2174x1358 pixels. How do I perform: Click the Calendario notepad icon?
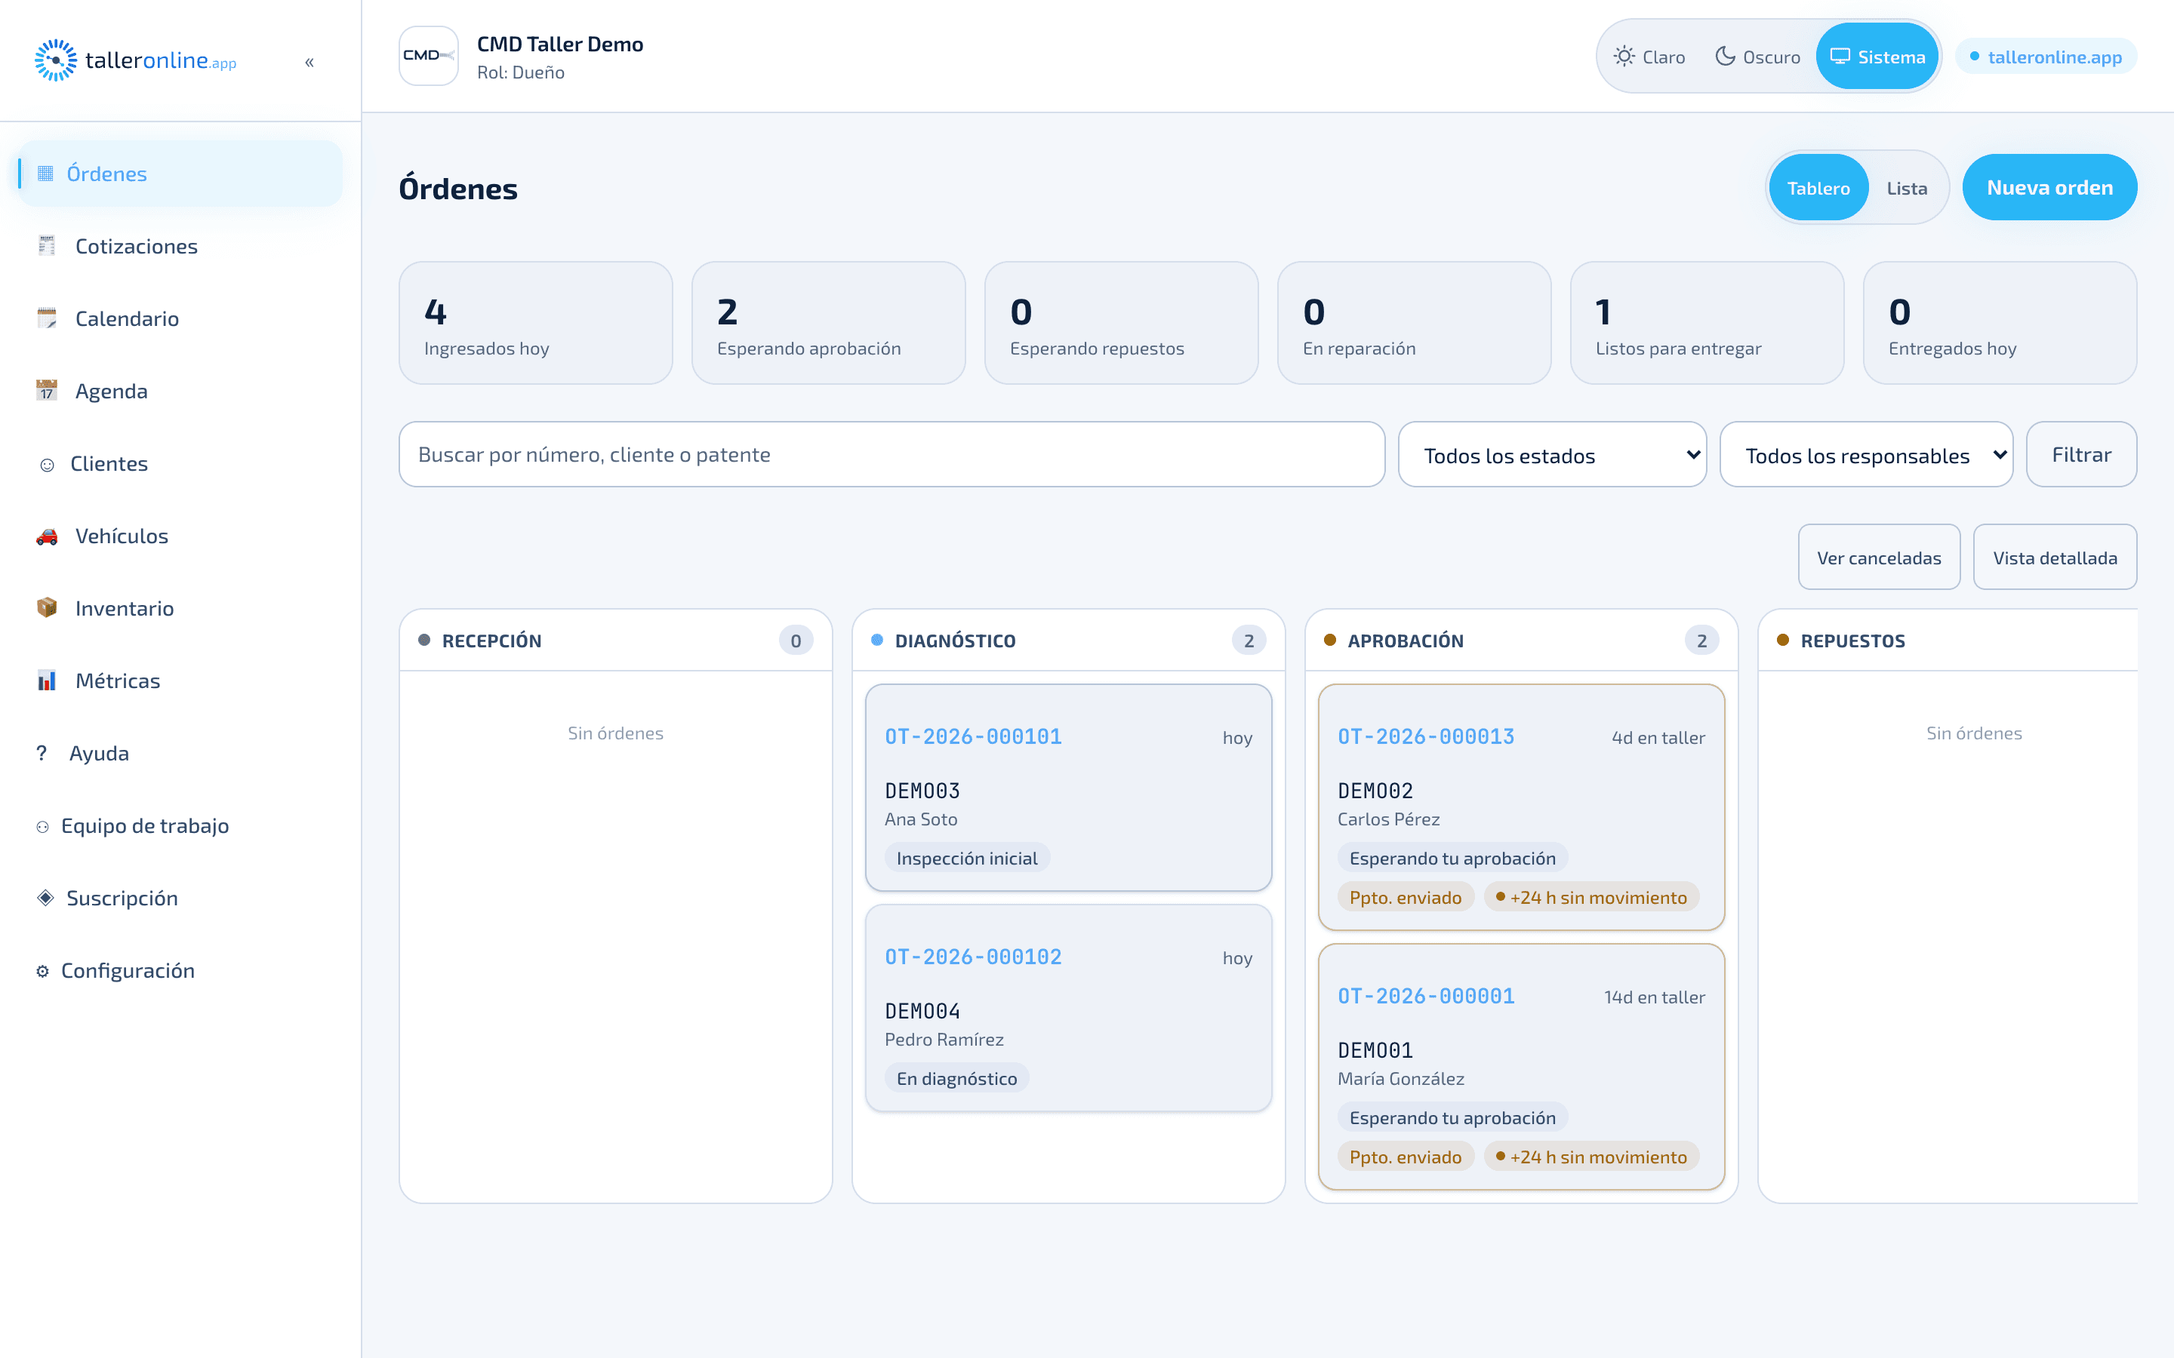47,319
